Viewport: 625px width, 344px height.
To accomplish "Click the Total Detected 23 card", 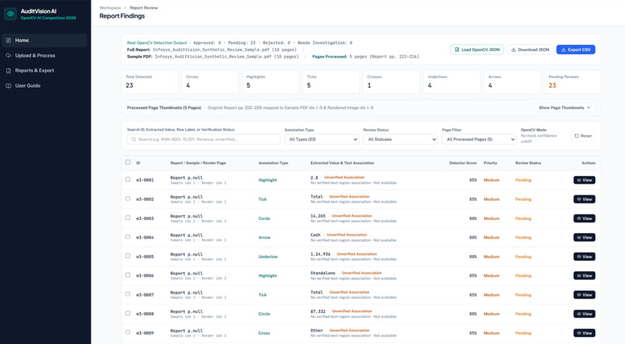I will (x=150, y=82).
